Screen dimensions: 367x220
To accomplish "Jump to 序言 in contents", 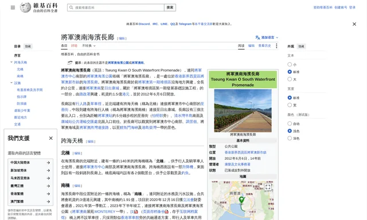I will point(17,56).
